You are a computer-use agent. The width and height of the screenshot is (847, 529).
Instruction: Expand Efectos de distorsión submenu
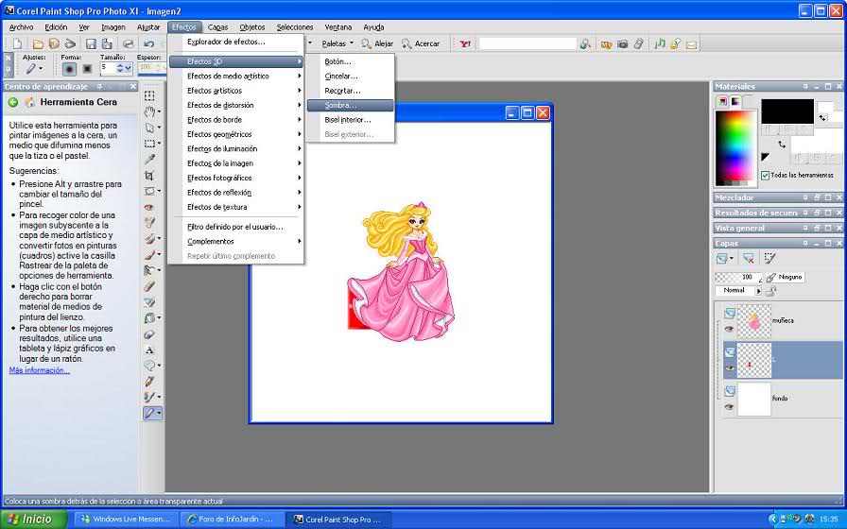point(236,105)
